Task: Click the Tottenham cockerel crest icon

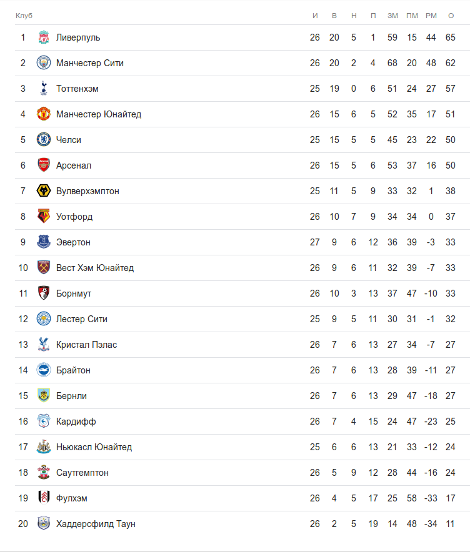Action: (43, 89)
